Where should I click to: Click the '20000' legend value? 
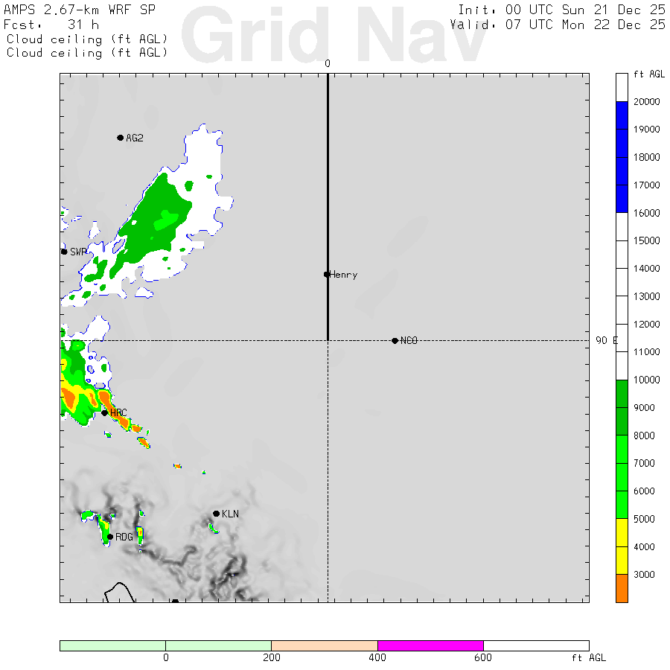point(646,102)
